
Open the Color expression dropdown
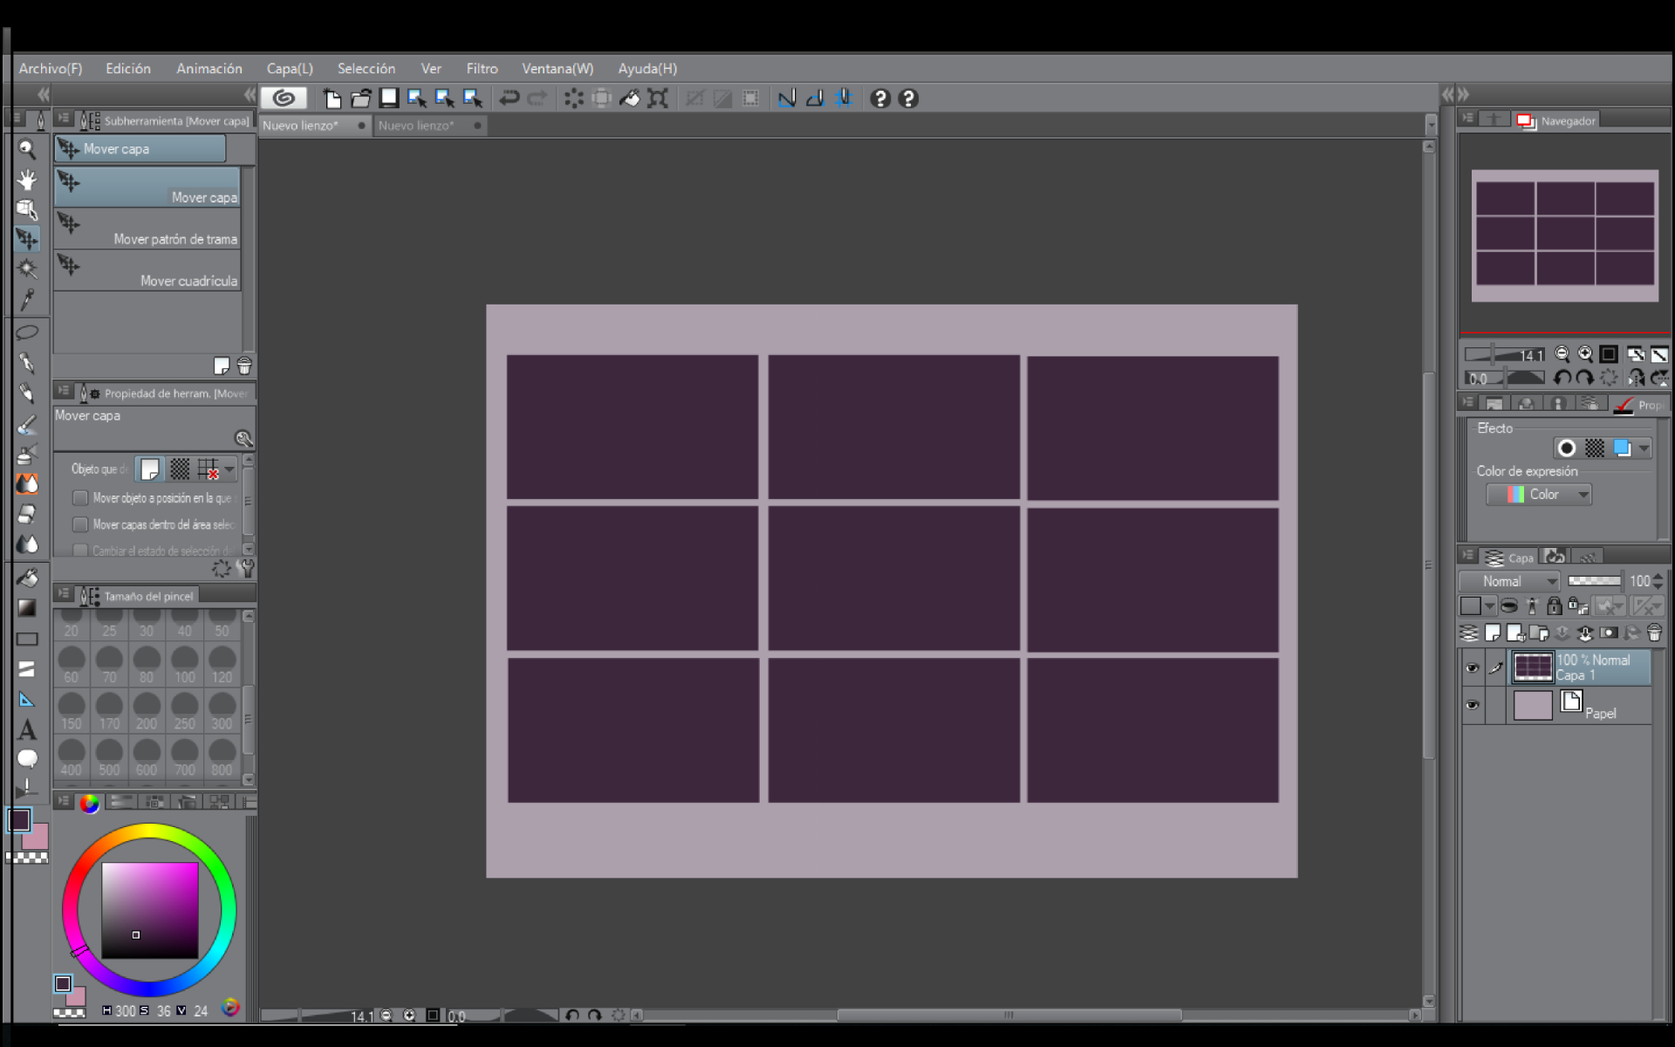pyautogui.click(x=1540, y=495)
